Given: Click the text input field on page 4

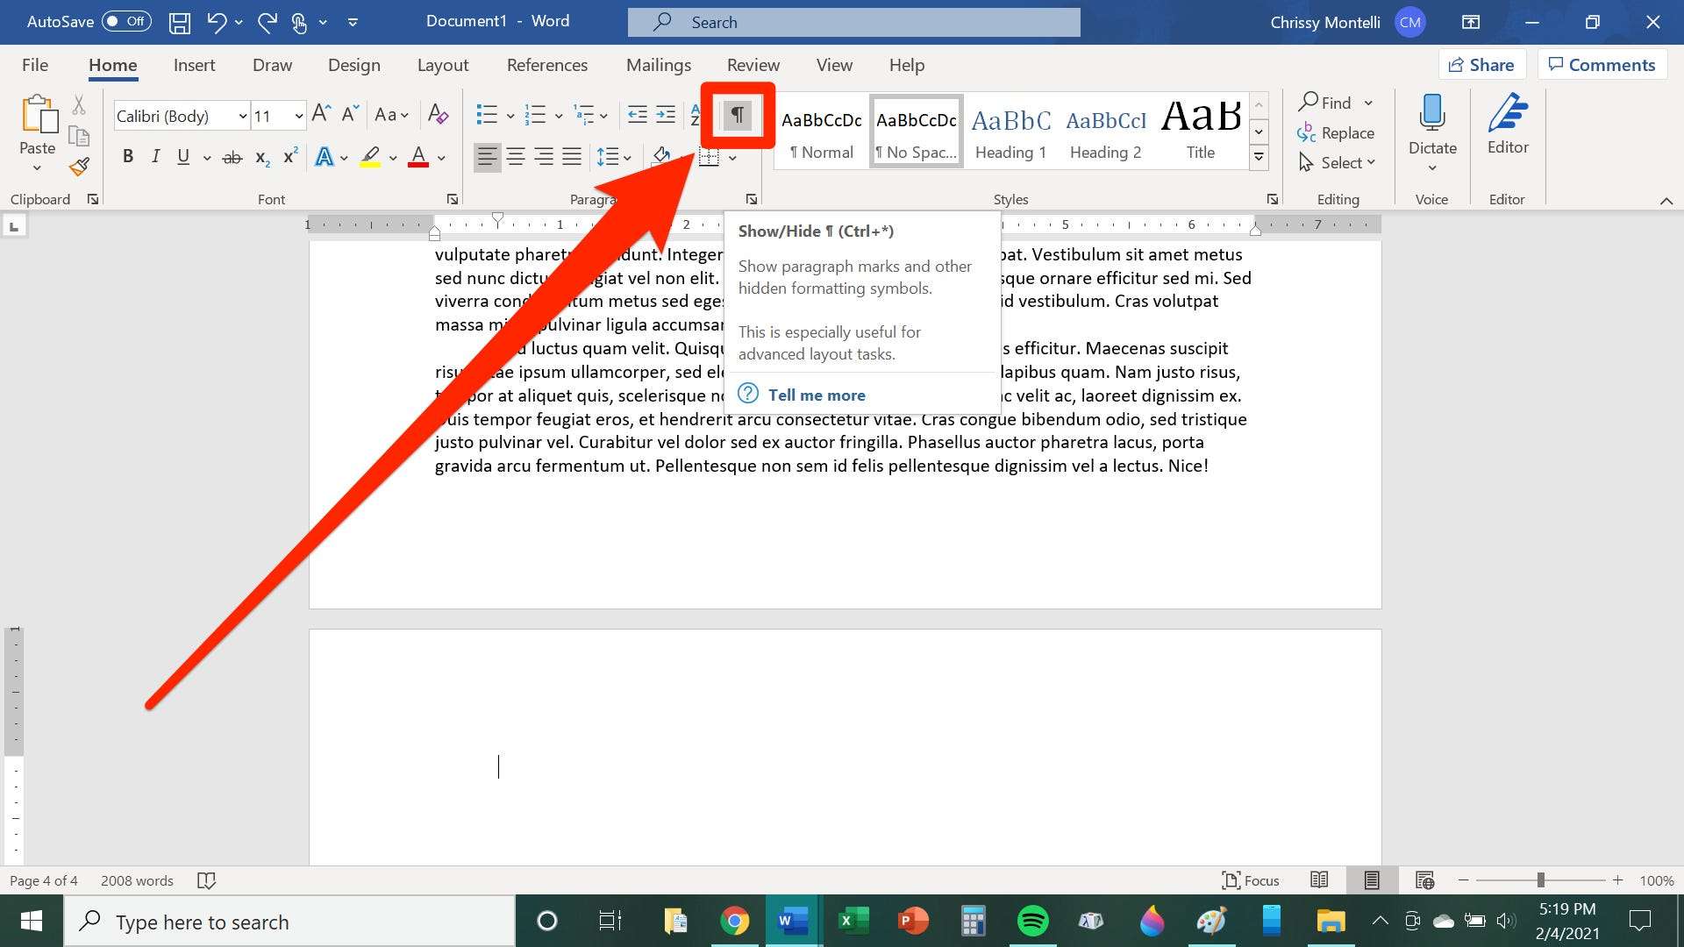Looking at the screenshot, I should point(496,765).
